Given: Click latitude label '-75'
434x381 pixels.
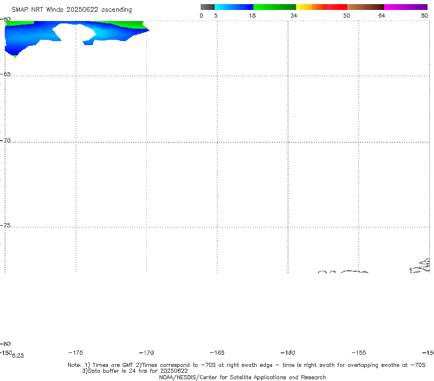Looking at the screenshot, I should point(5,226).
